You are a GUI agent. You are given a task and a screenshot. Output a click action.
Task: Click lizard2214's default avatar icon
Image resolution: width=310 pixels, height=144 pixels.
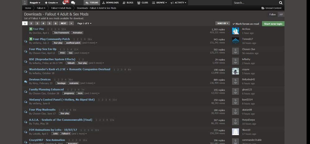236,101
